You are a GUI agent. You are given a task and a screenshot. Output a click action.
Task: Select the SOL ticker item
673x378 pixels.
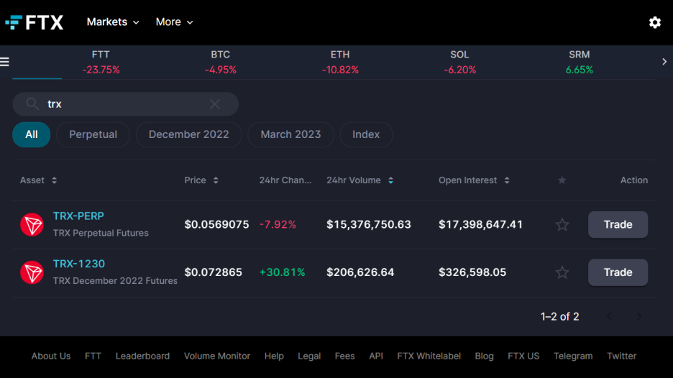point(459,63)
